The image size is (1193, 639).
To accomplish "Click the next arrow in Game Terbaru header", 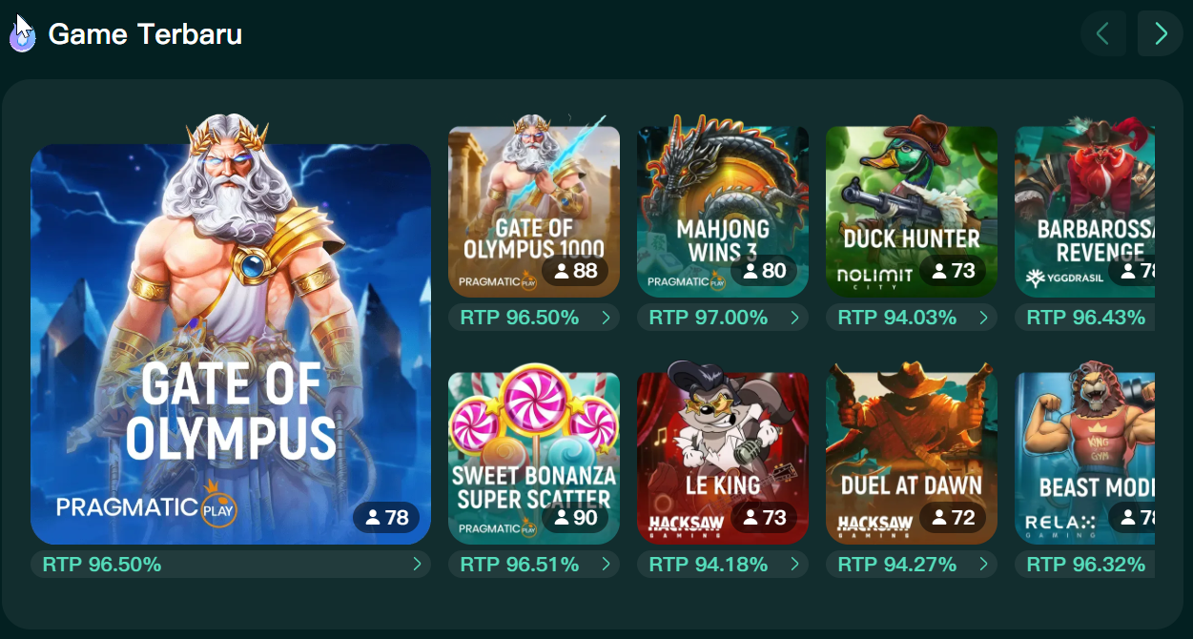I will point(1160,34).
